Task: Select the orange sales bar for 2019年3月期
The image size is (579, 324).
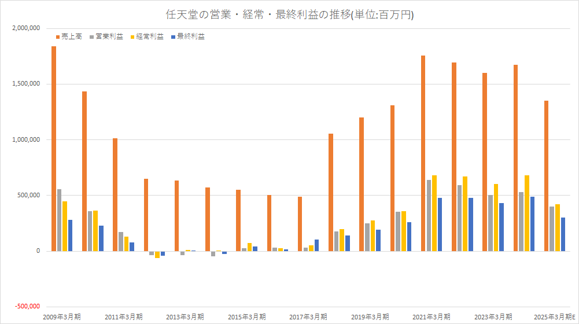Action: pos(362,184)
